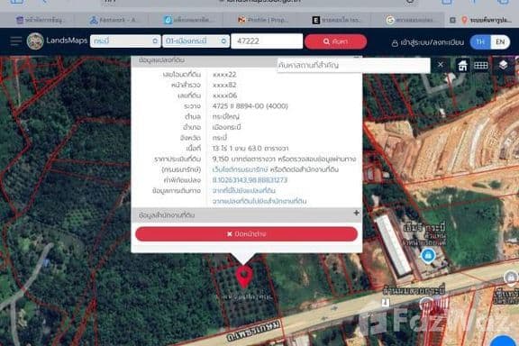Open the province dropdown showing กระบี่
This screenshot has height=346, width=519.
point(125,41)
